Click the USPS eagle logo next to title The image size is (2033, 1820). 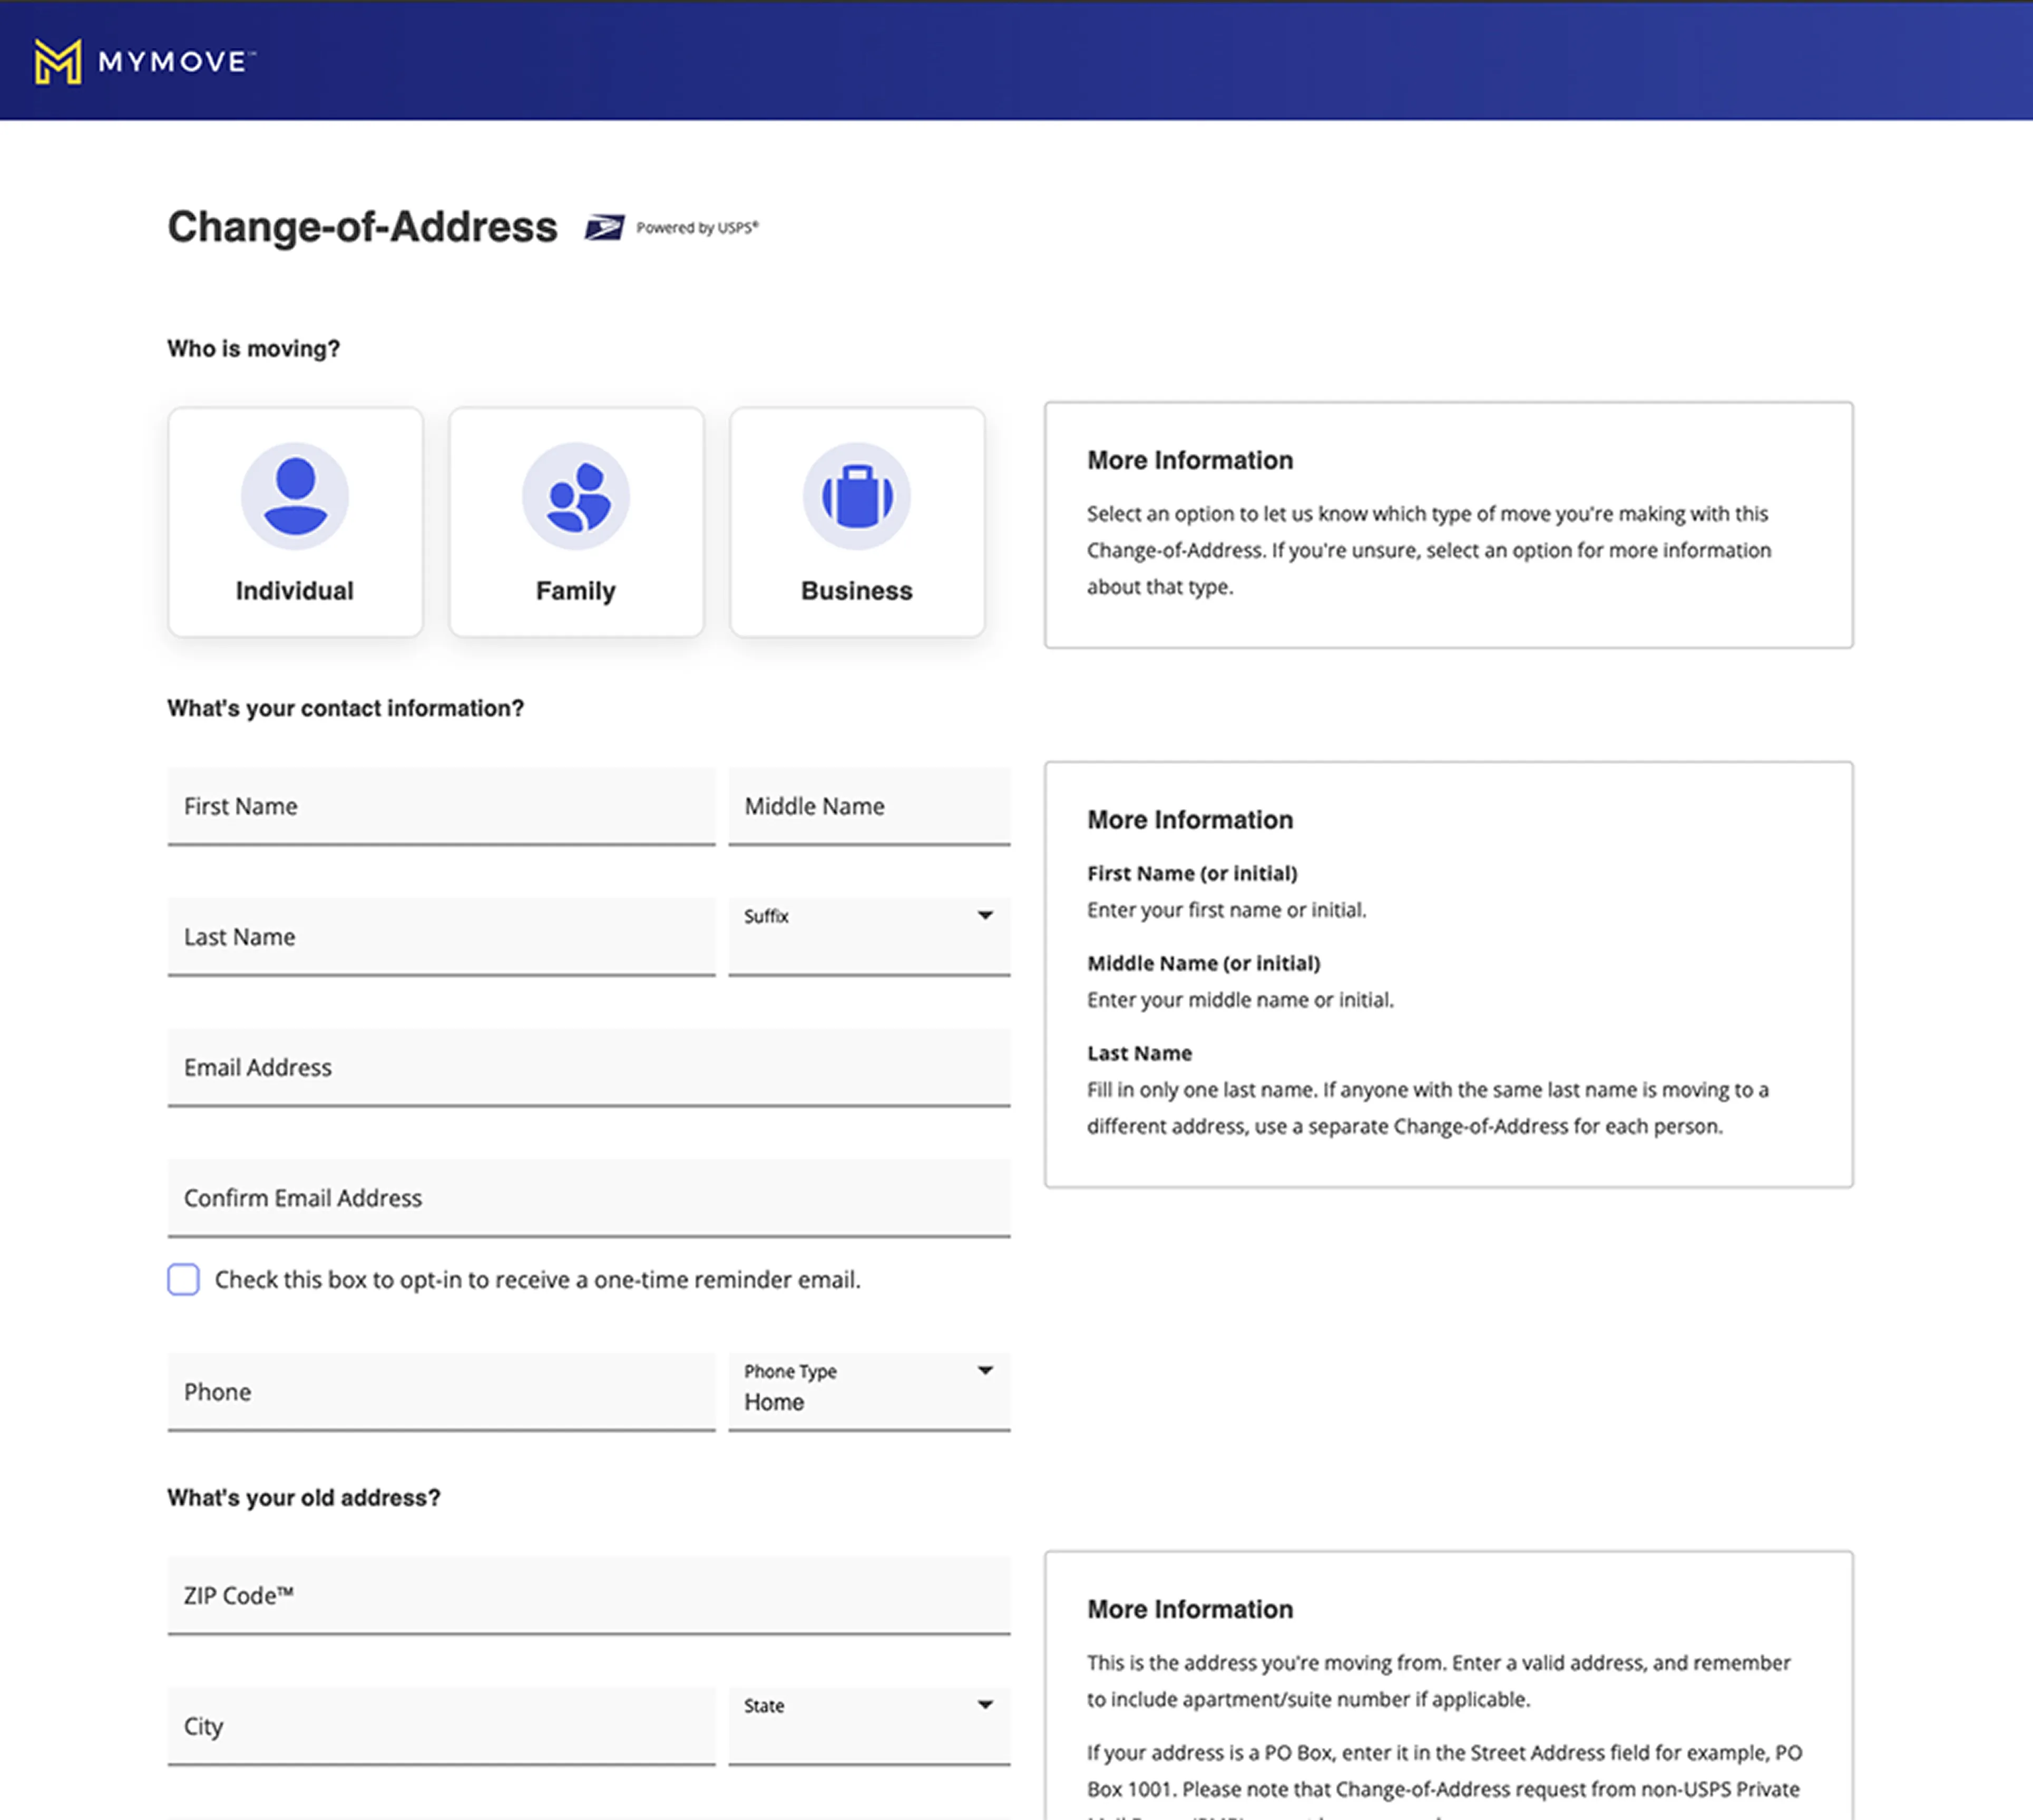pyautogui.click(x=606, y=227)
